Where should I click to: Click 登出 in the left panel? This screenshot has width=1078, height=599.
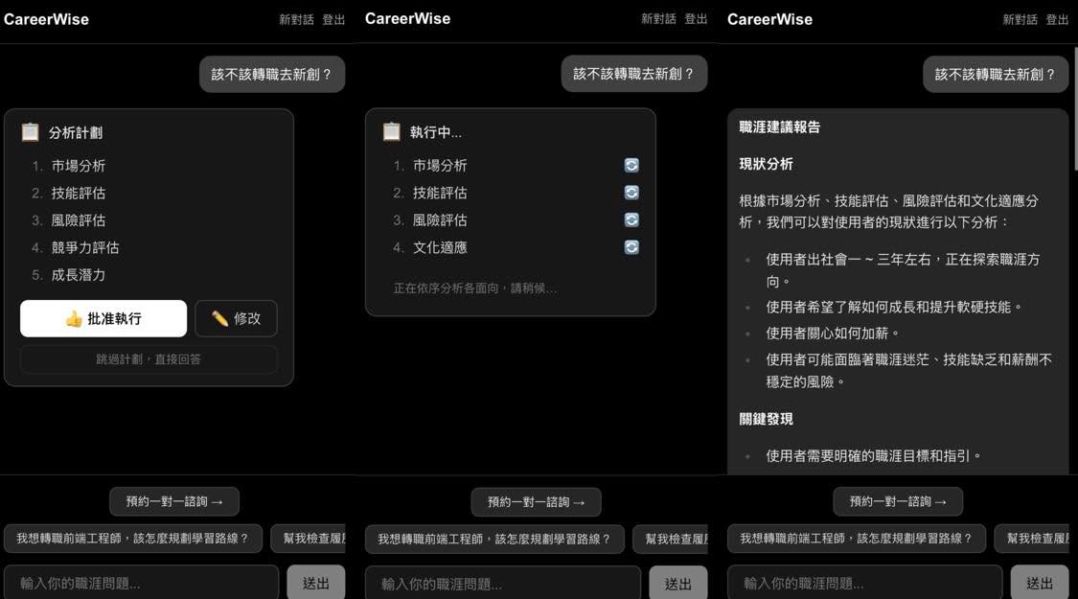point(333,19)
